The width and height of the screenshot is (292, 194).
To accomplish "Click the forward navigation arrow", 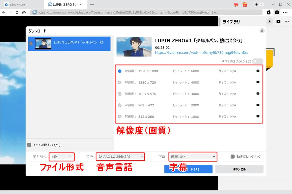I will [x=11, y=12].
